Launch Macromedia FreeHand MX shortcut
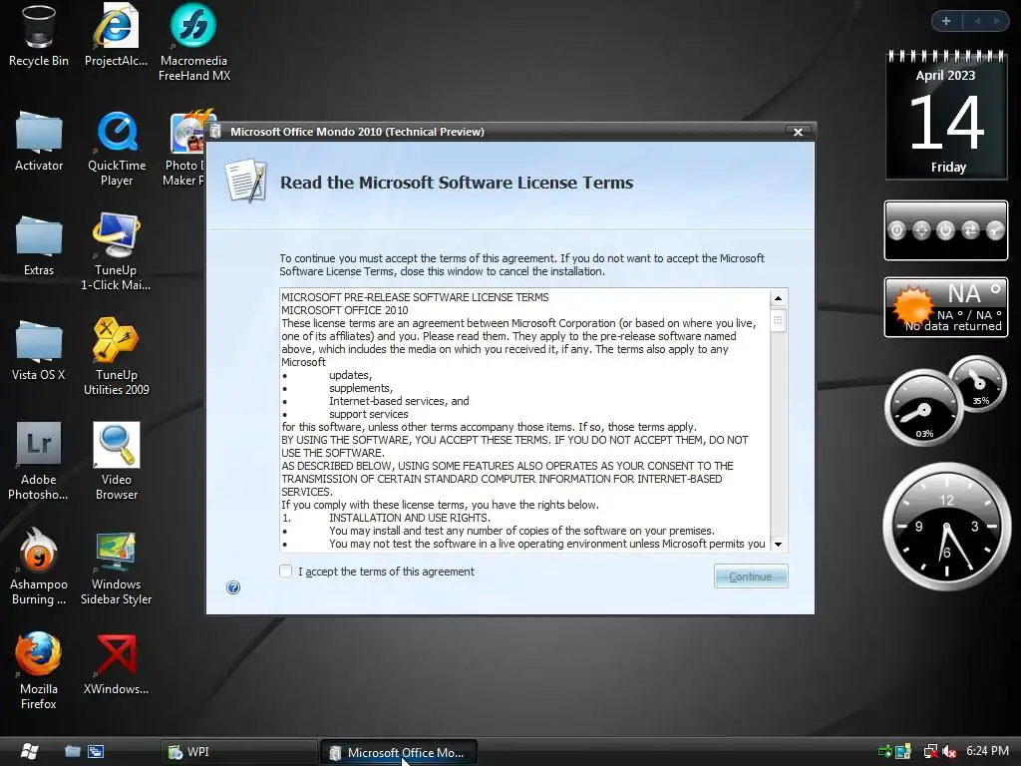This screenshot has width=1021, height=766. click(x=194, y=43)
